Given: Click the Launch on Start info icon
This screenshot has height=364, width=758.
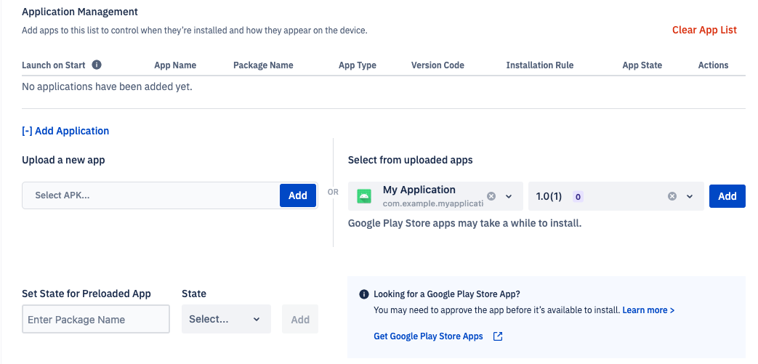Looking at the screenshot, I should pos(97,65).
